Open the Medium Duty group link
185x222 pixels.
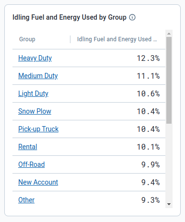[38, 76]
